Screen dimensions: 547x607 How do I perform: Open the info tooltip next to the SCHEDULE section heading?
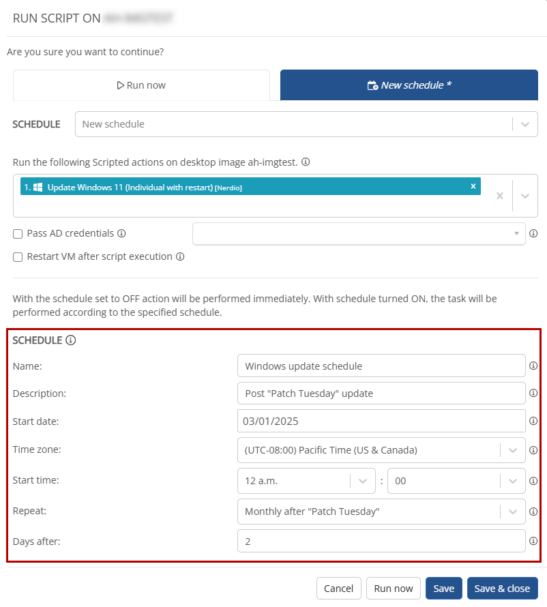point(70,340)
